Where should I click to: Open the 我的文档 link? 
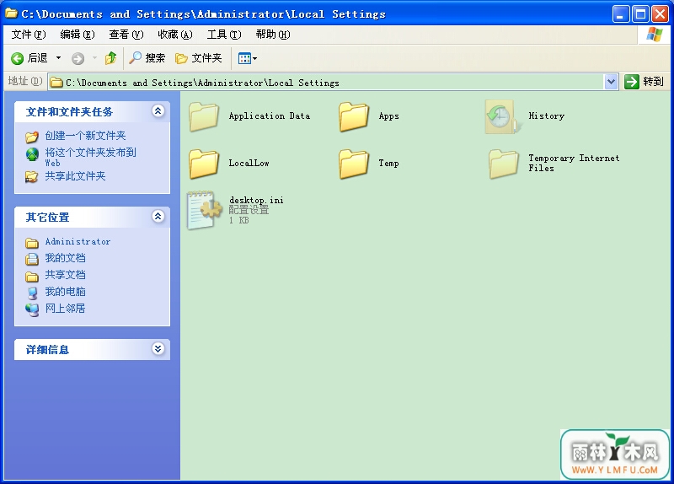[66, 258]
